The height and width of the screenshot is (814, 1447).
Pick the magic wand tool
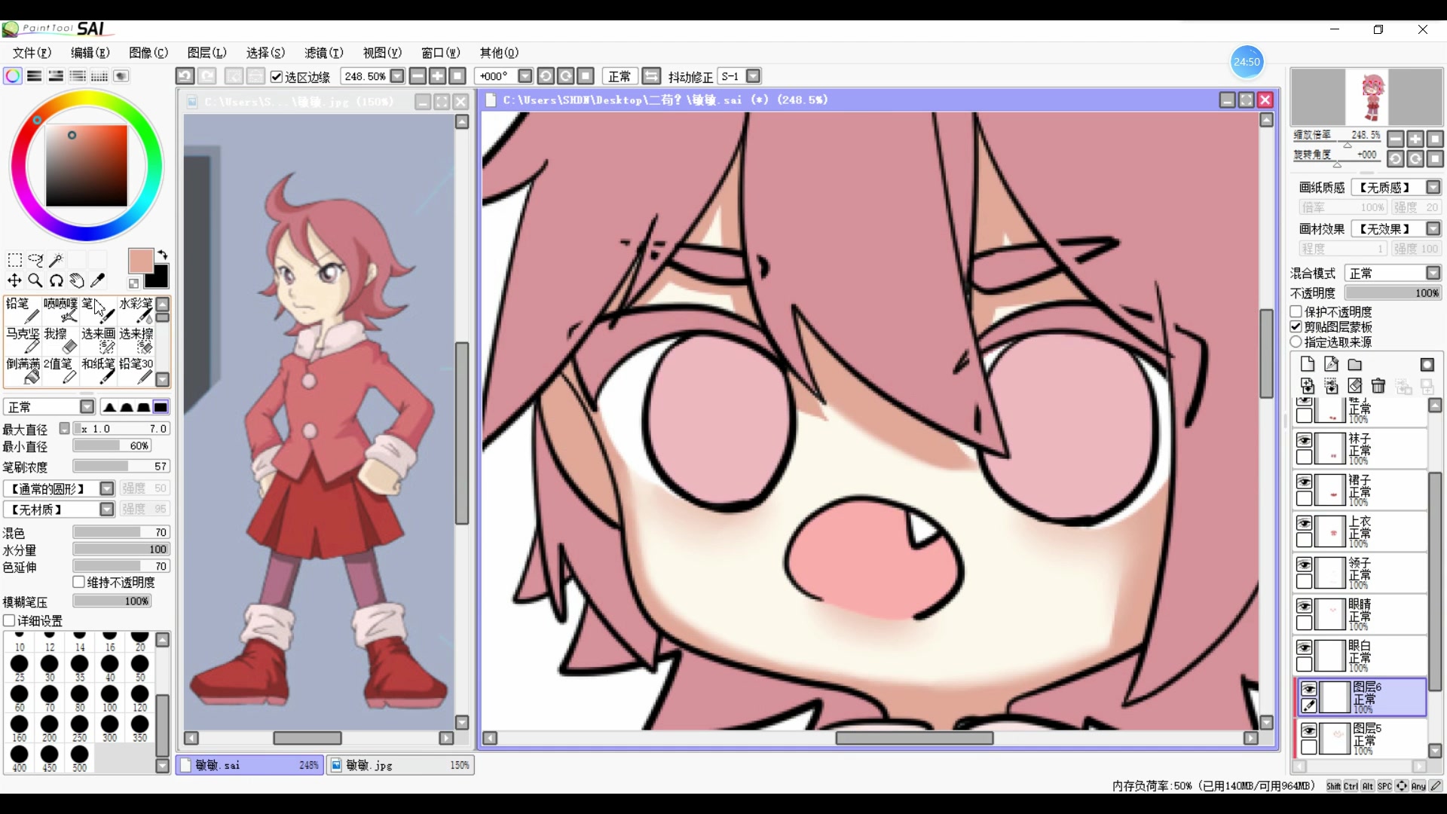point(56,260)
